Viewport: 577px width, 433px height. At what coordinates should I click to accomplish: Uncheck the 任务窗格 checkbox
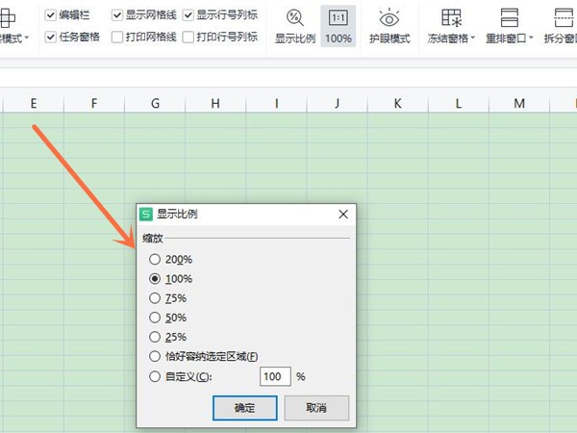pyautogui.click(x=51, y=38)
